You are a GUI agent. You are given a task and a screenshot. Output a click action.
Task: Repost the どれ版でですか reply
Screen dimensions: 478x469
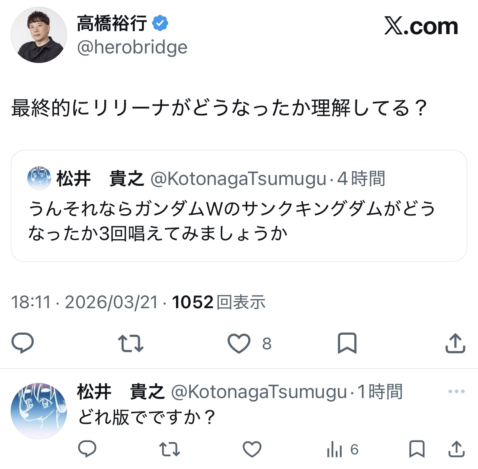point(170,449)
